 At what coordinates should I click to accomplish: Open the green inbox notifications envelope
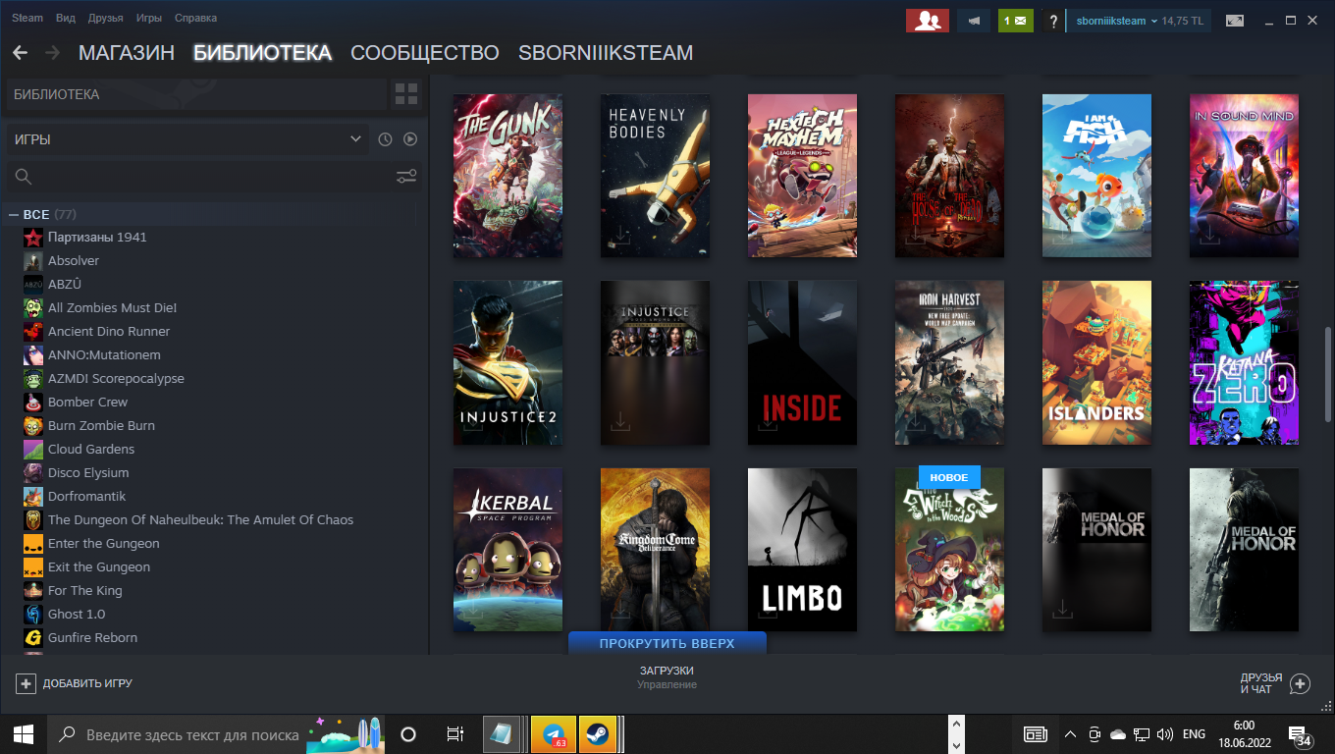[x=1016, y=21]
